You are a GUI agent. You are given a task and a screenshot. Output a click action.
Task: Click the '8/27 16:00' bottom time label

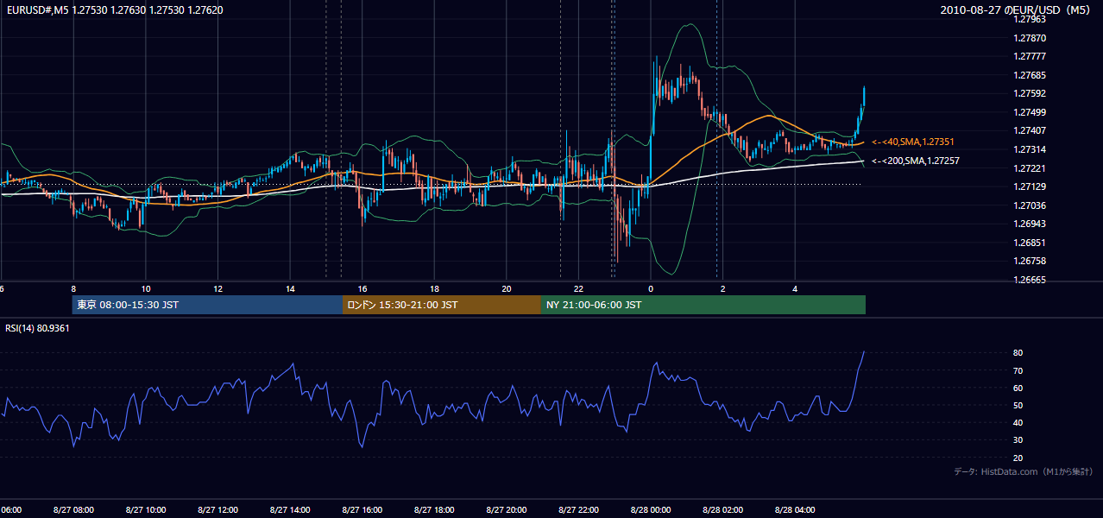click(362, 509)
